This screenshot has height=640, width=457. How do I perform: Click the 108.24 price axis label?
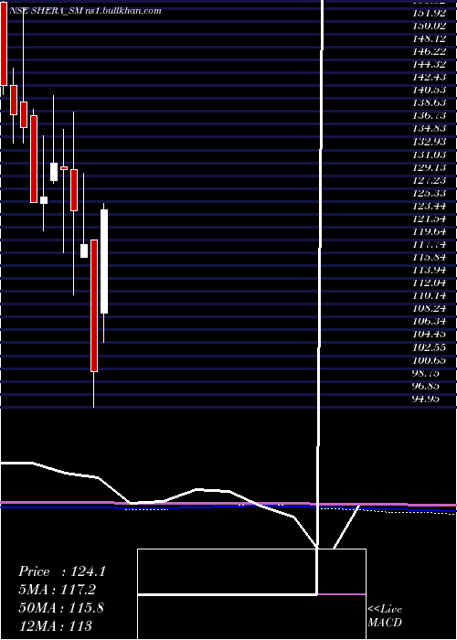[x=429, y=309]
